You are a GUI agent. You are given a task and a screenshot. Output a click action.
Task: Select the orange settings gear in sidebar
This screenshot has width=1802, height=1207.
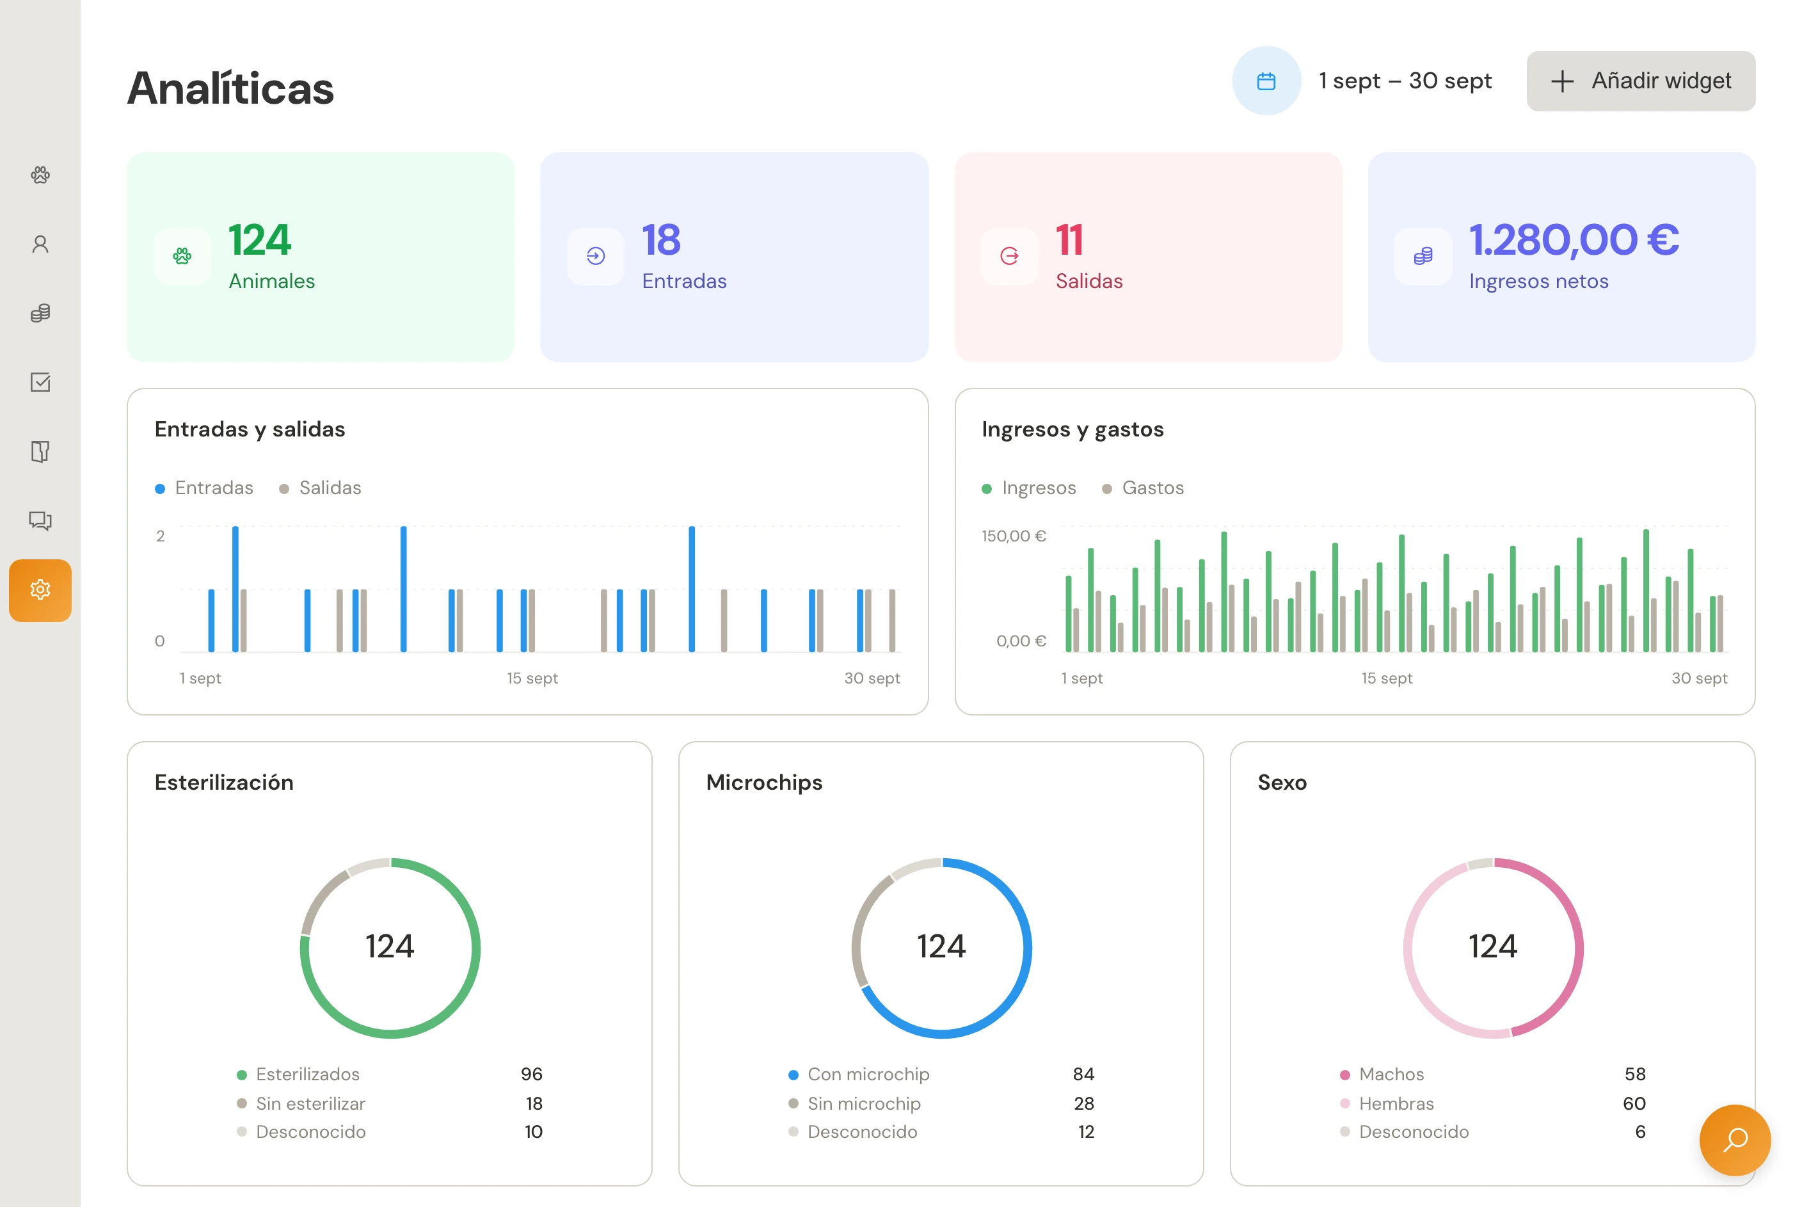(40, 591)
